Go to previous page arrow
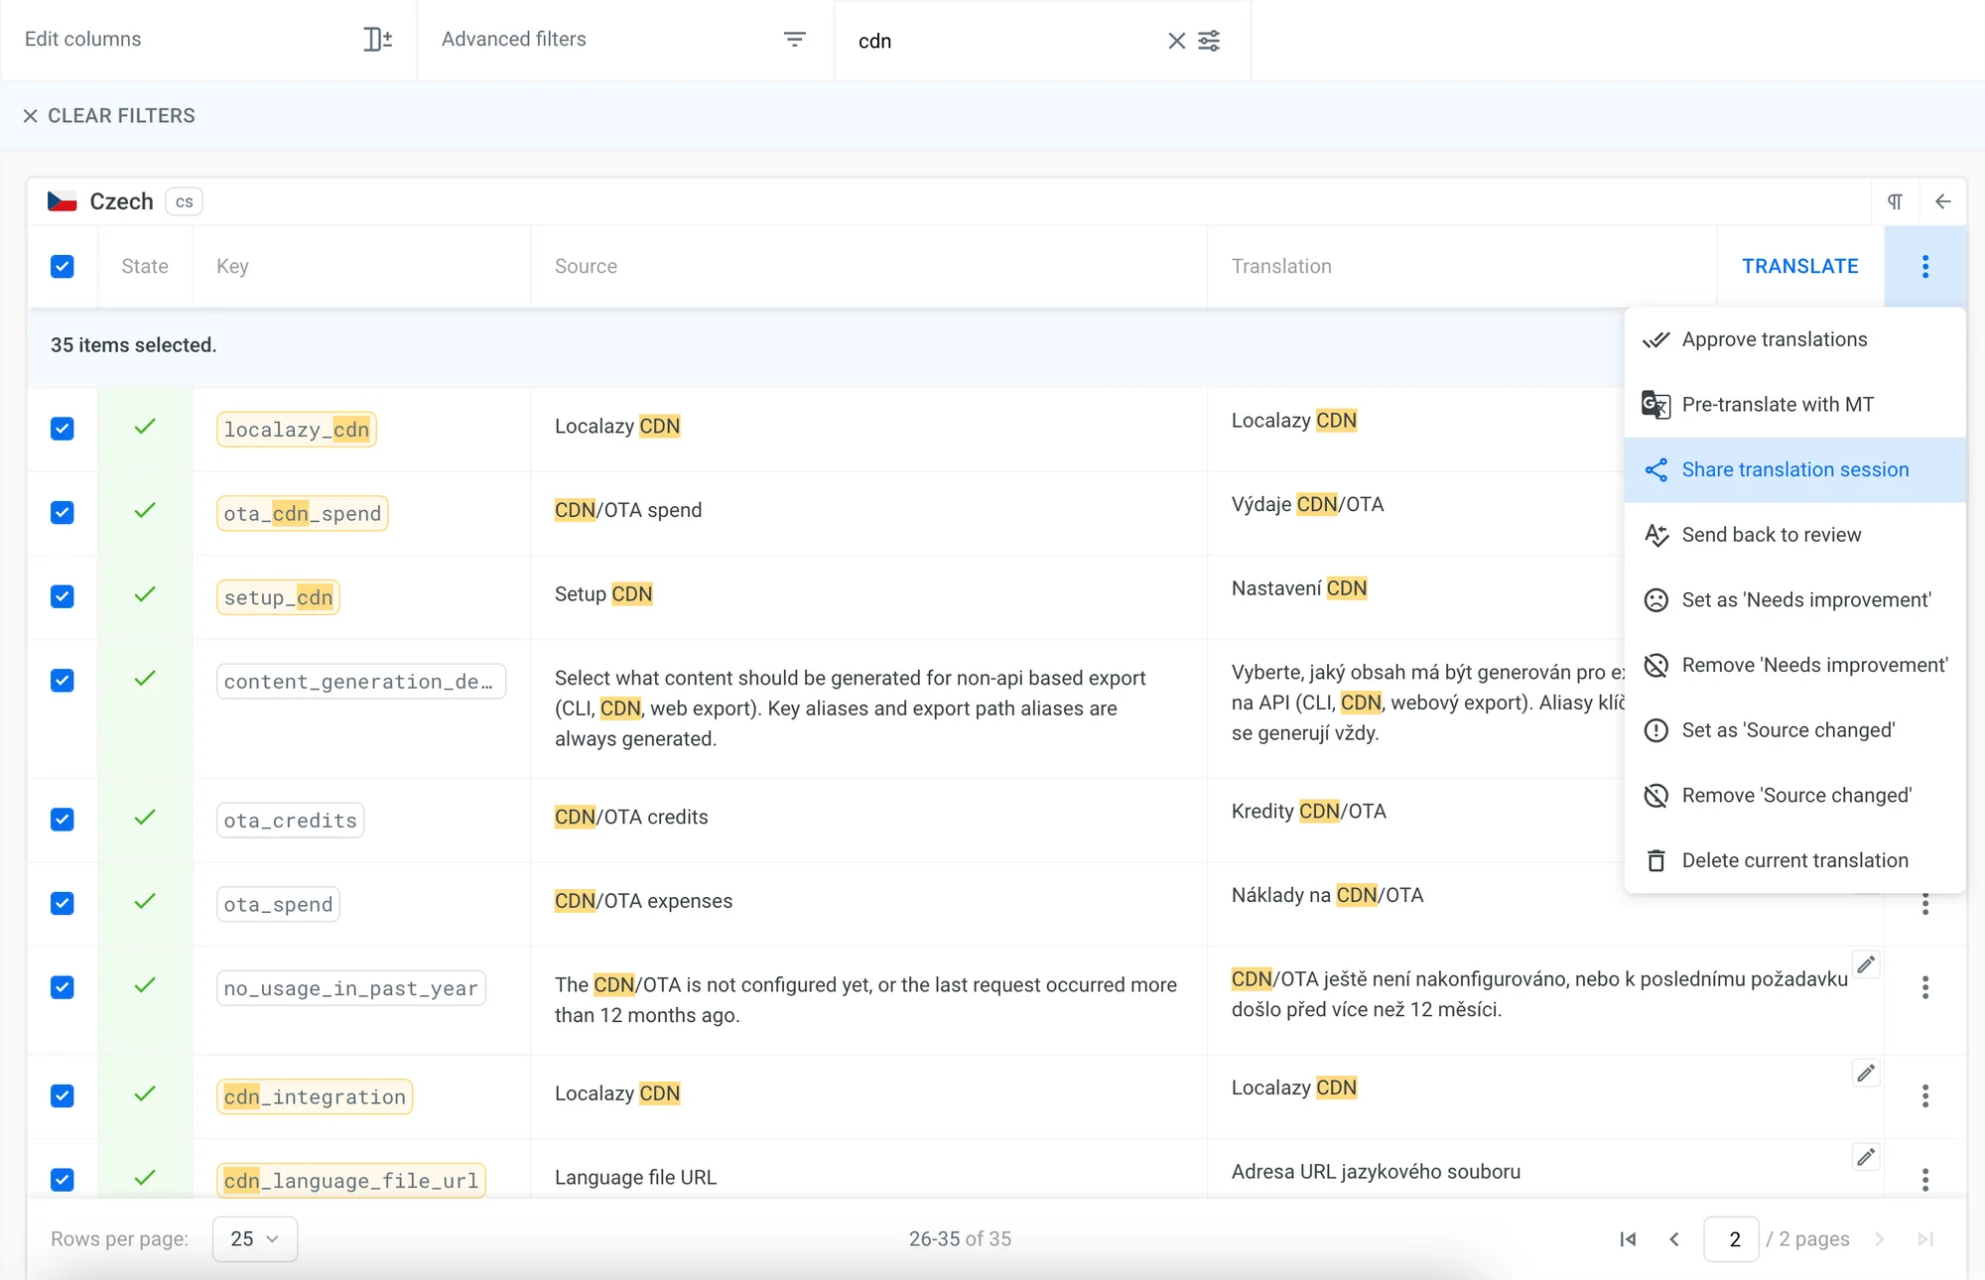 [x=1674, y=1239]
